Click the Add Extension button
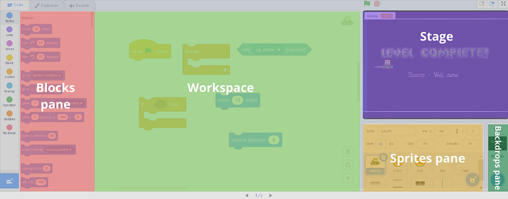508x199 pixels. tap(9, 181)
